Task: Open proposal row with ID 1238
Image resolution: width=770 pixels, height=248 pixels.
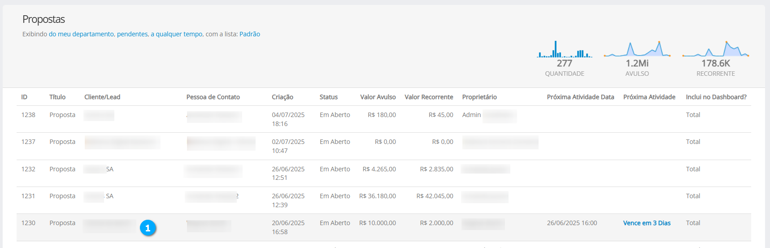Action: pos(28,115)
